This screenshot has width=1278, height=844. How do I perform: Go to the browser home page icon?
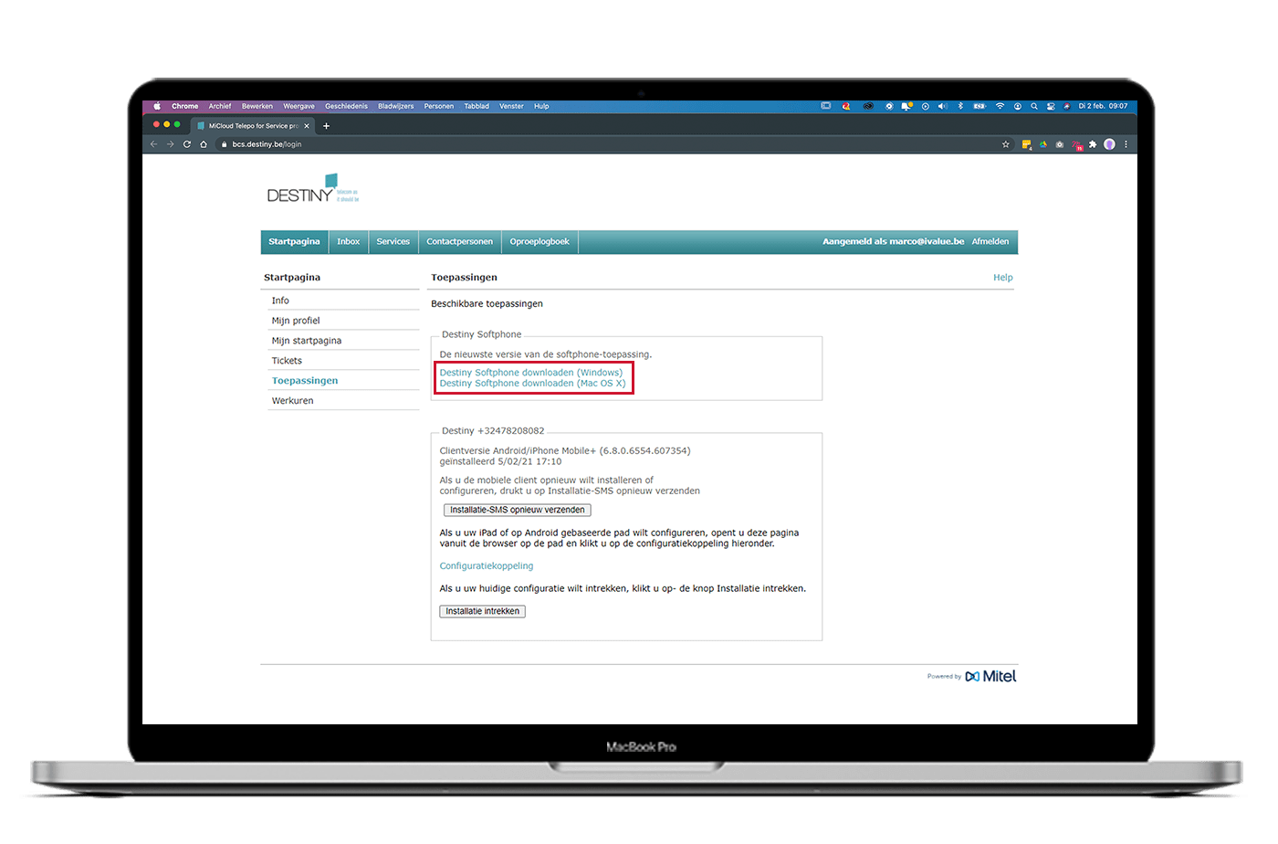[x=203, y=144]
